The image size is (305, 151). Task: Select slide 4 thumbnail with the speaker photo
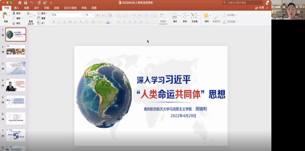pos(16,85)
